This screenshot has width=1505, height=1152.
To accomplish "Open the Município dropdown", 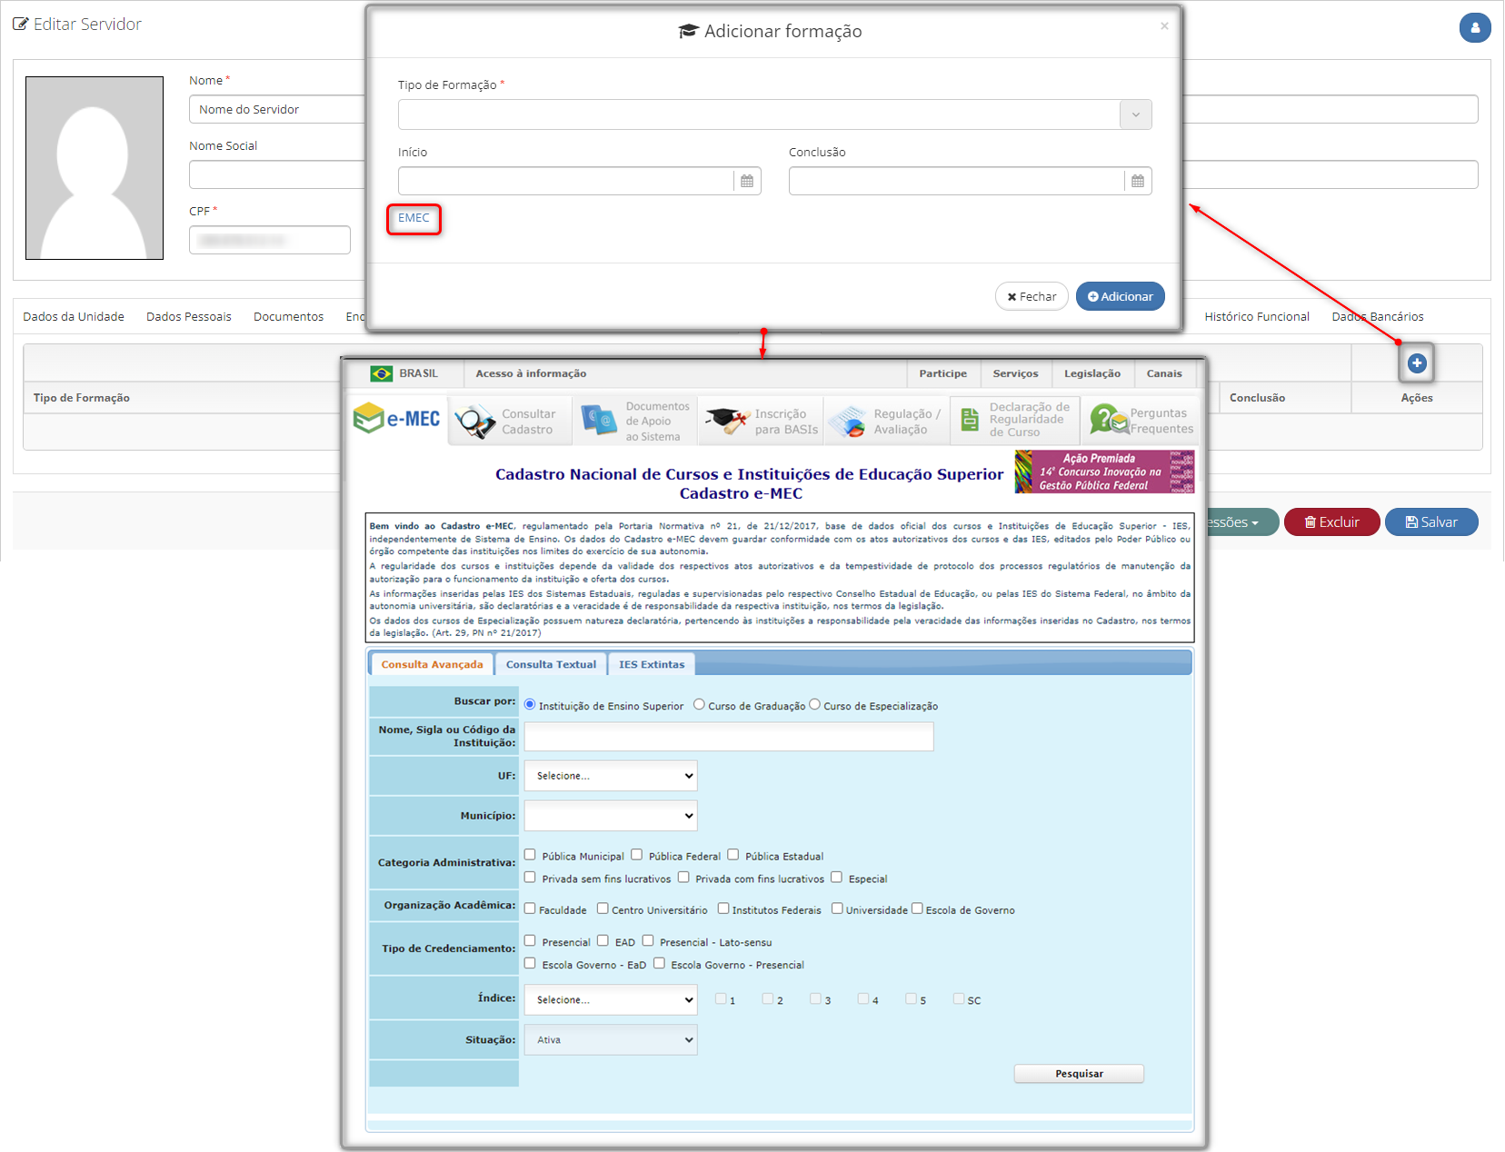I will tap(611, 816).
